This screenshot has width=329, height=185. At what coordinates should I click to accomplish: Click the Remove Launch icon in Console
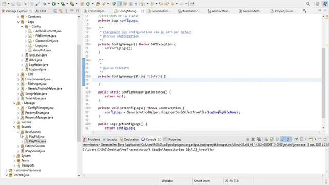(253, 139)
